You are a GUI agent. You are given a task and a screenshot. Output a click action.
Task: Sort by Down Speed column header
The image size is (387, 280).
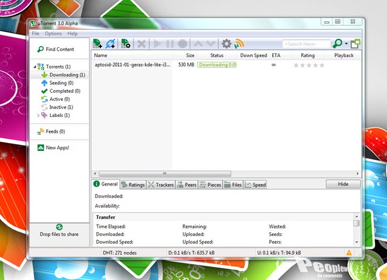253,55
